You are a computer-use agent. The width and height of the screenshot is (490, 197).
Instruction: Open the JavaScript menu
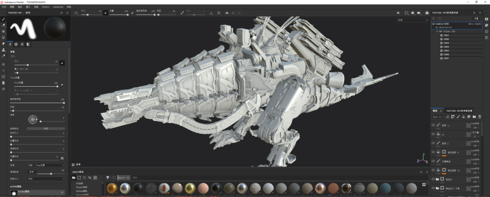58,7
